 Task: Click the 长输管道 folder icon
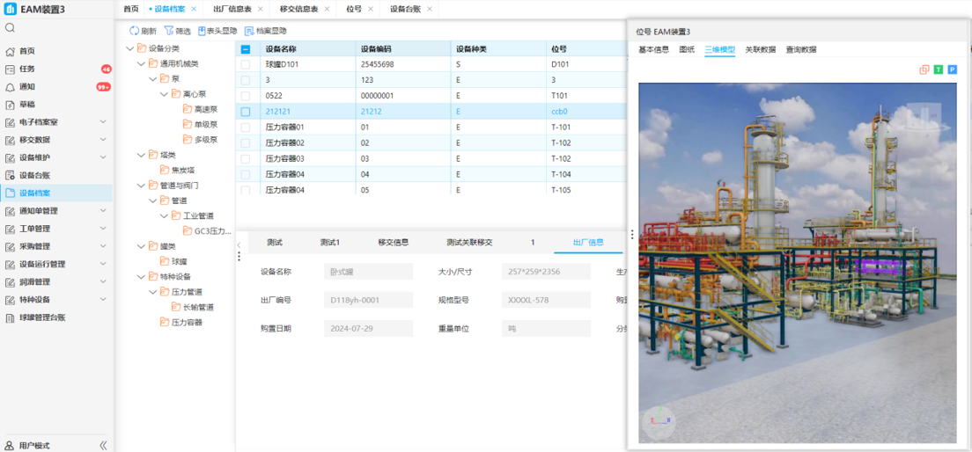tap(176, 307)
